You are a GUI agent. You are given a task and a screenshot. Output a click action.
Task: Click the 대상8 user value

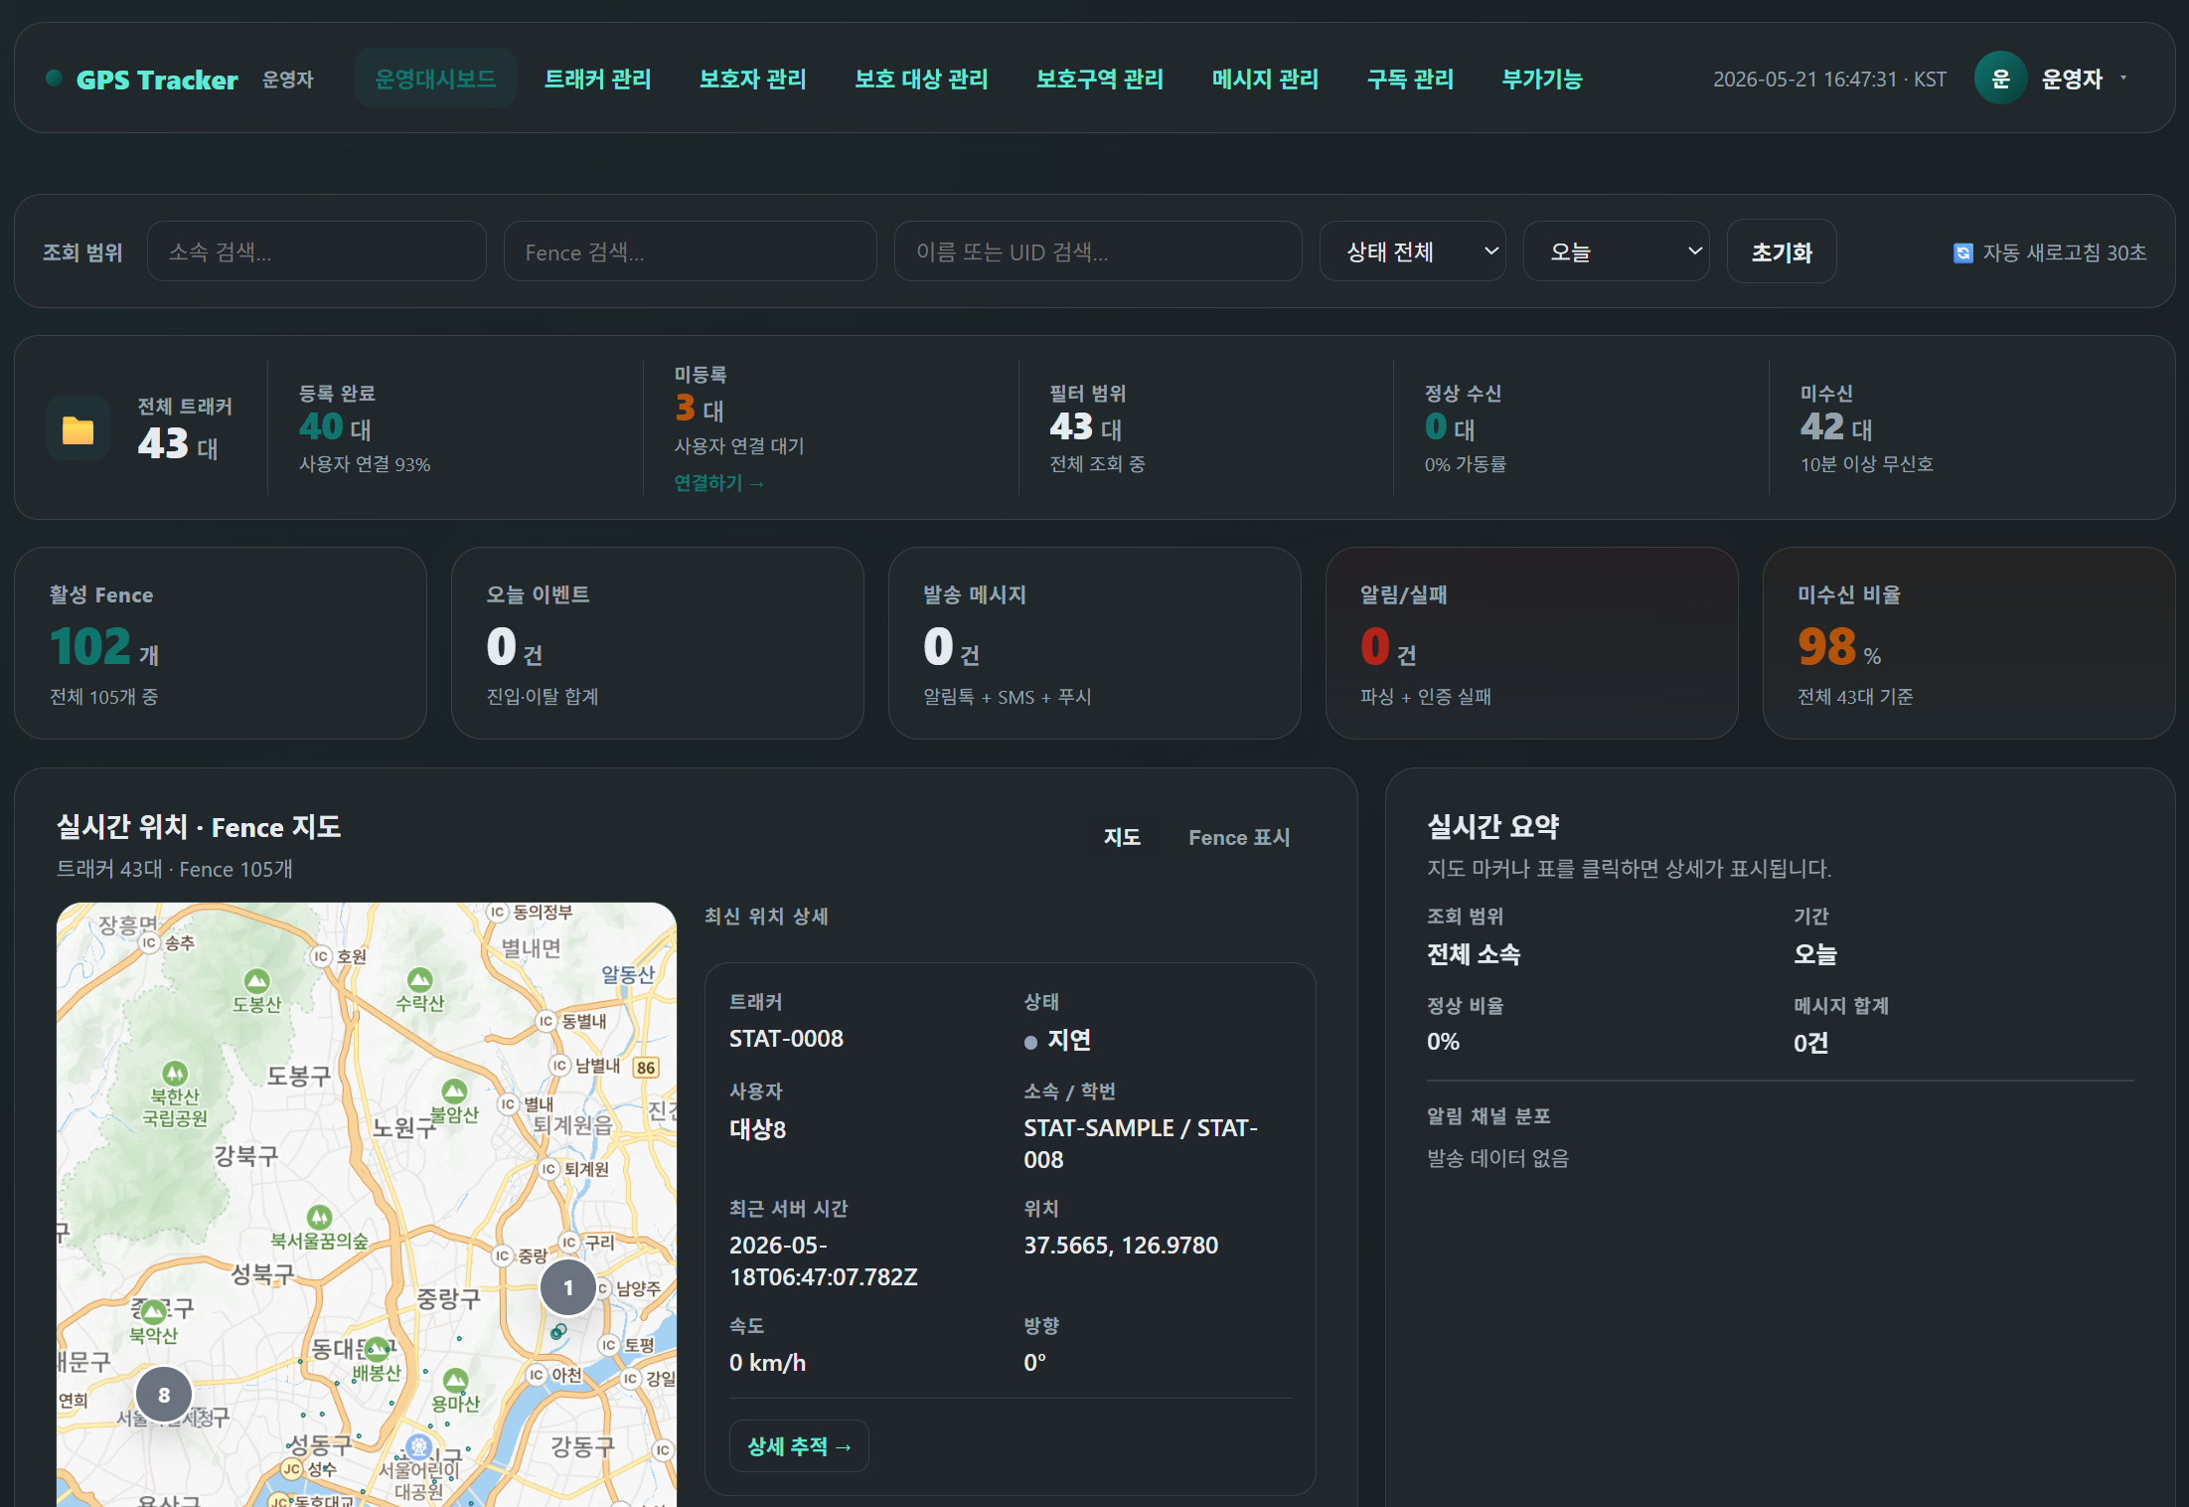coord(757,1129)
